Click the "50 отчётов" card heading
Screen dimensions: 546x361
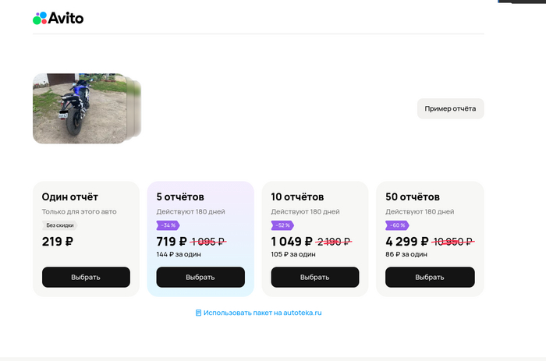tap(413, 196)
